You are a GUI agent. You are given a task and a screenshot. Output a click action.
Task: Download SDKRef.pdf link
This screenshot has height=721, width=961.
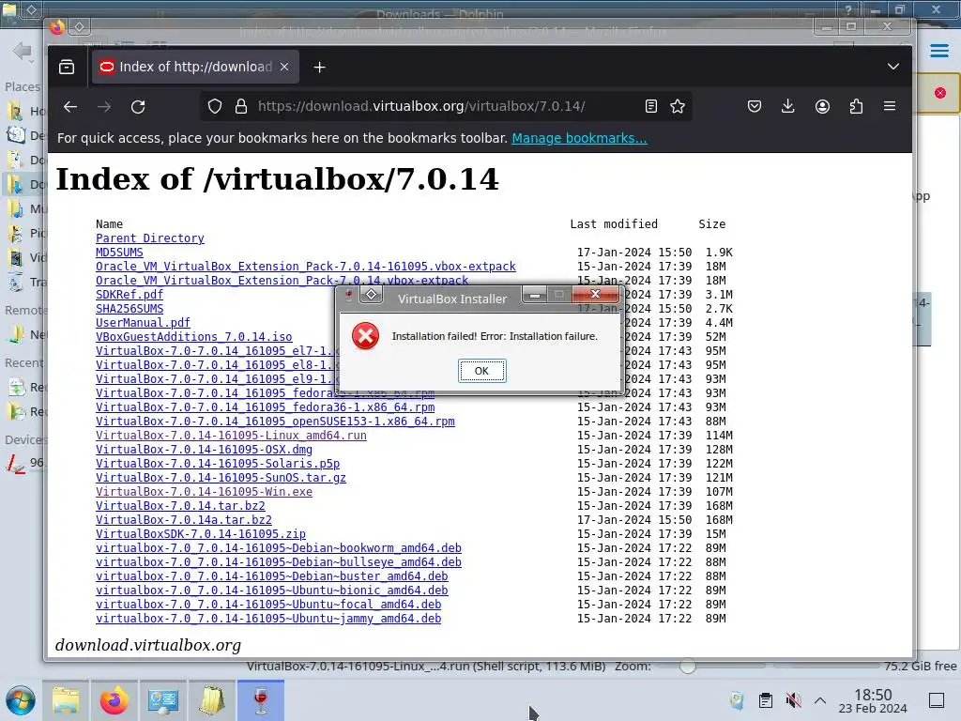tap(130, 294)
